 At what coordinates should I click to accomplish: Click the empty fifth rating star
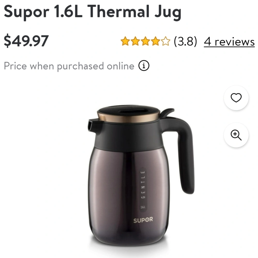[165, 41]
